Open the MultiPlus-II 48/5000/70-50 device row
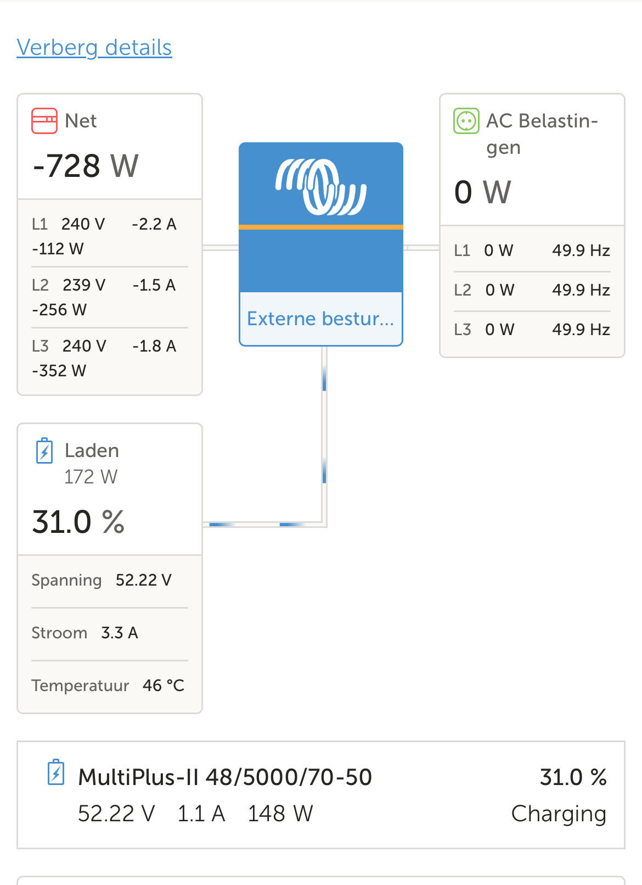The image size is (642, 885). click(320, 795)
